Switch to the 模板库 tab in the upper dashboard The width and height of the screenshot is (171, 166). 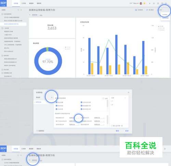[x=39, y=3]
